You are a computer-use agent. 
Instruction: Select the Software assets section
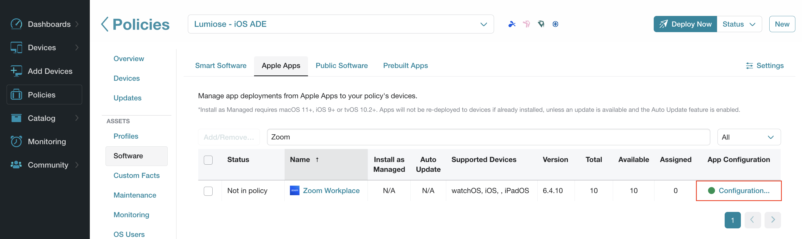click(x=136, y=156)
